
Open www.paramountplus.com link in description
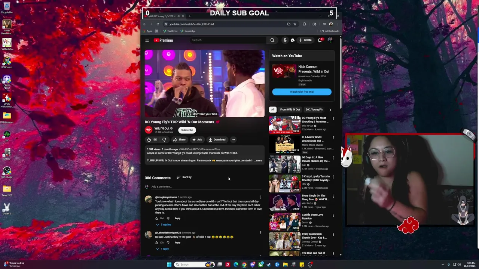point(234,161)
